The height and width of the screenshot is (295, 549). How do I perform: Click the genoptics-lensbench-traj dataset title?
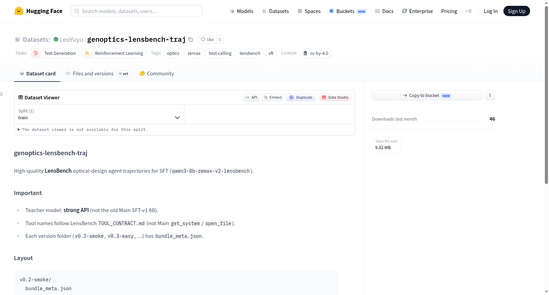tap(136, 39)
